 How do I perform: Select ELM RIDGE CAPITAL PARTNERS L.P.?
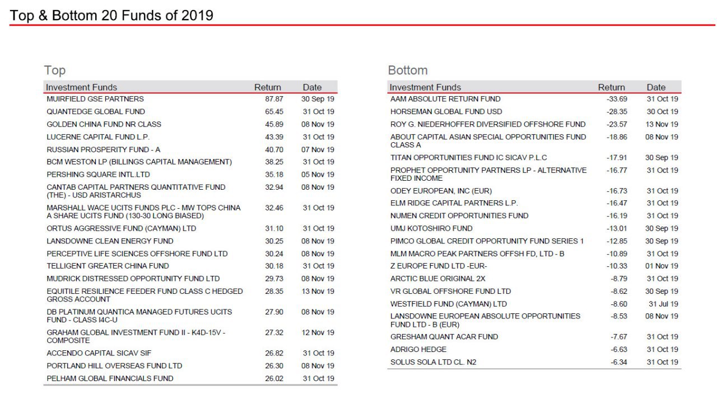coord(454,203)
